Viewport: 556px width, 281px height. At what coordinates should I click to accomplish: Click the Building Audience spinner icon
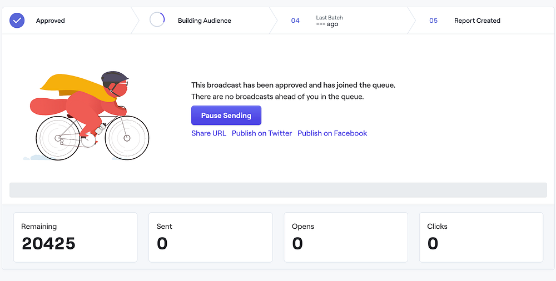click(x=157, y=19)
